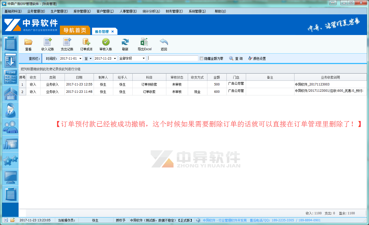Select row 1 via 订单预收款 cell
This screenshot has width=369, height=225.
(149, 84)
